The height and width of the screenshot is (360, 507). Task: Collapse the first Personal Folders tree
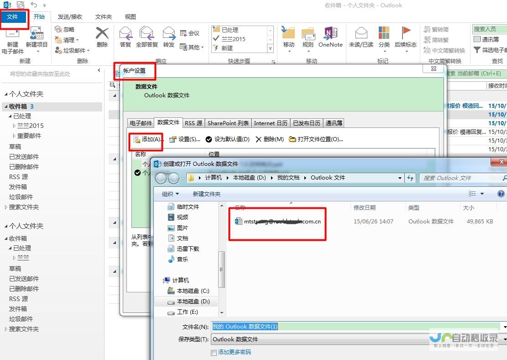[x=6, y=94]
